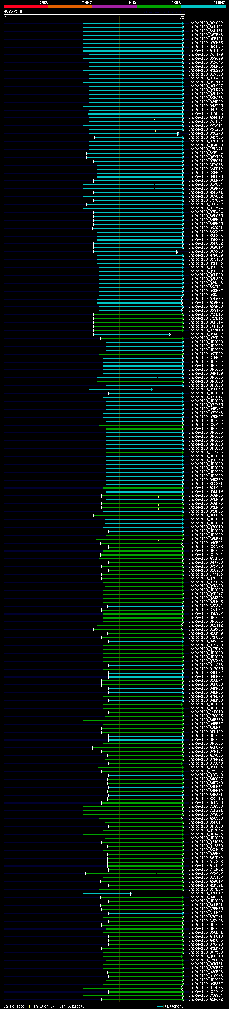Open hit UniRef100_Q81692
Screen dimensions: 229x1009
pos(205,23)
